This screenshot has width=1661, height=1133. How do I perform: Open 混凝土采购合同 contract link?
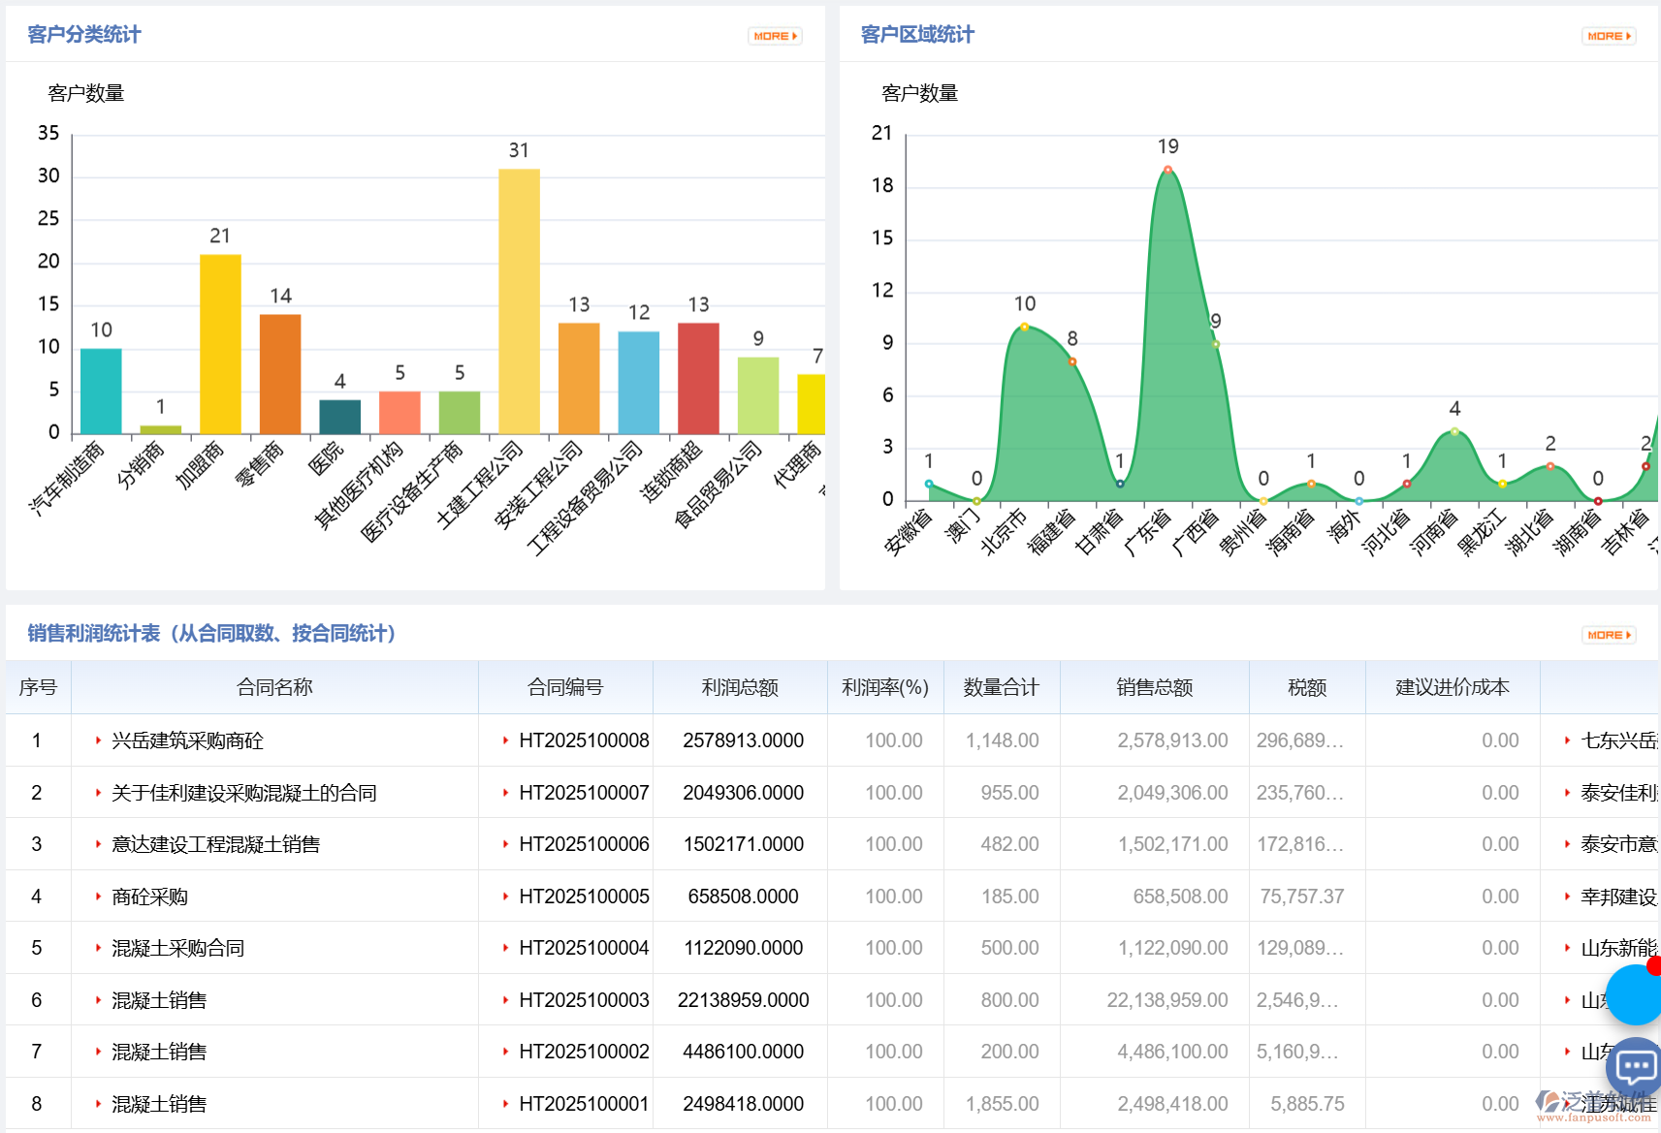coord(177,948)
